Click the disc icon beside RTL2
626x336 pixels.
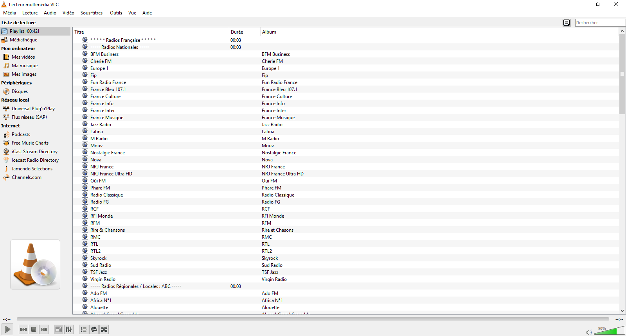point(85,251)
